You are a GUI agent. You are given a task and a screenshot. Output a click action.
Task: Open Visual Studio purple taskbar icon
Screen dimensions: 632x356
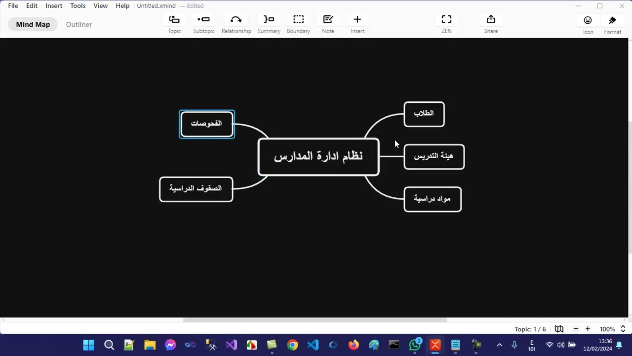coord(231,345)
